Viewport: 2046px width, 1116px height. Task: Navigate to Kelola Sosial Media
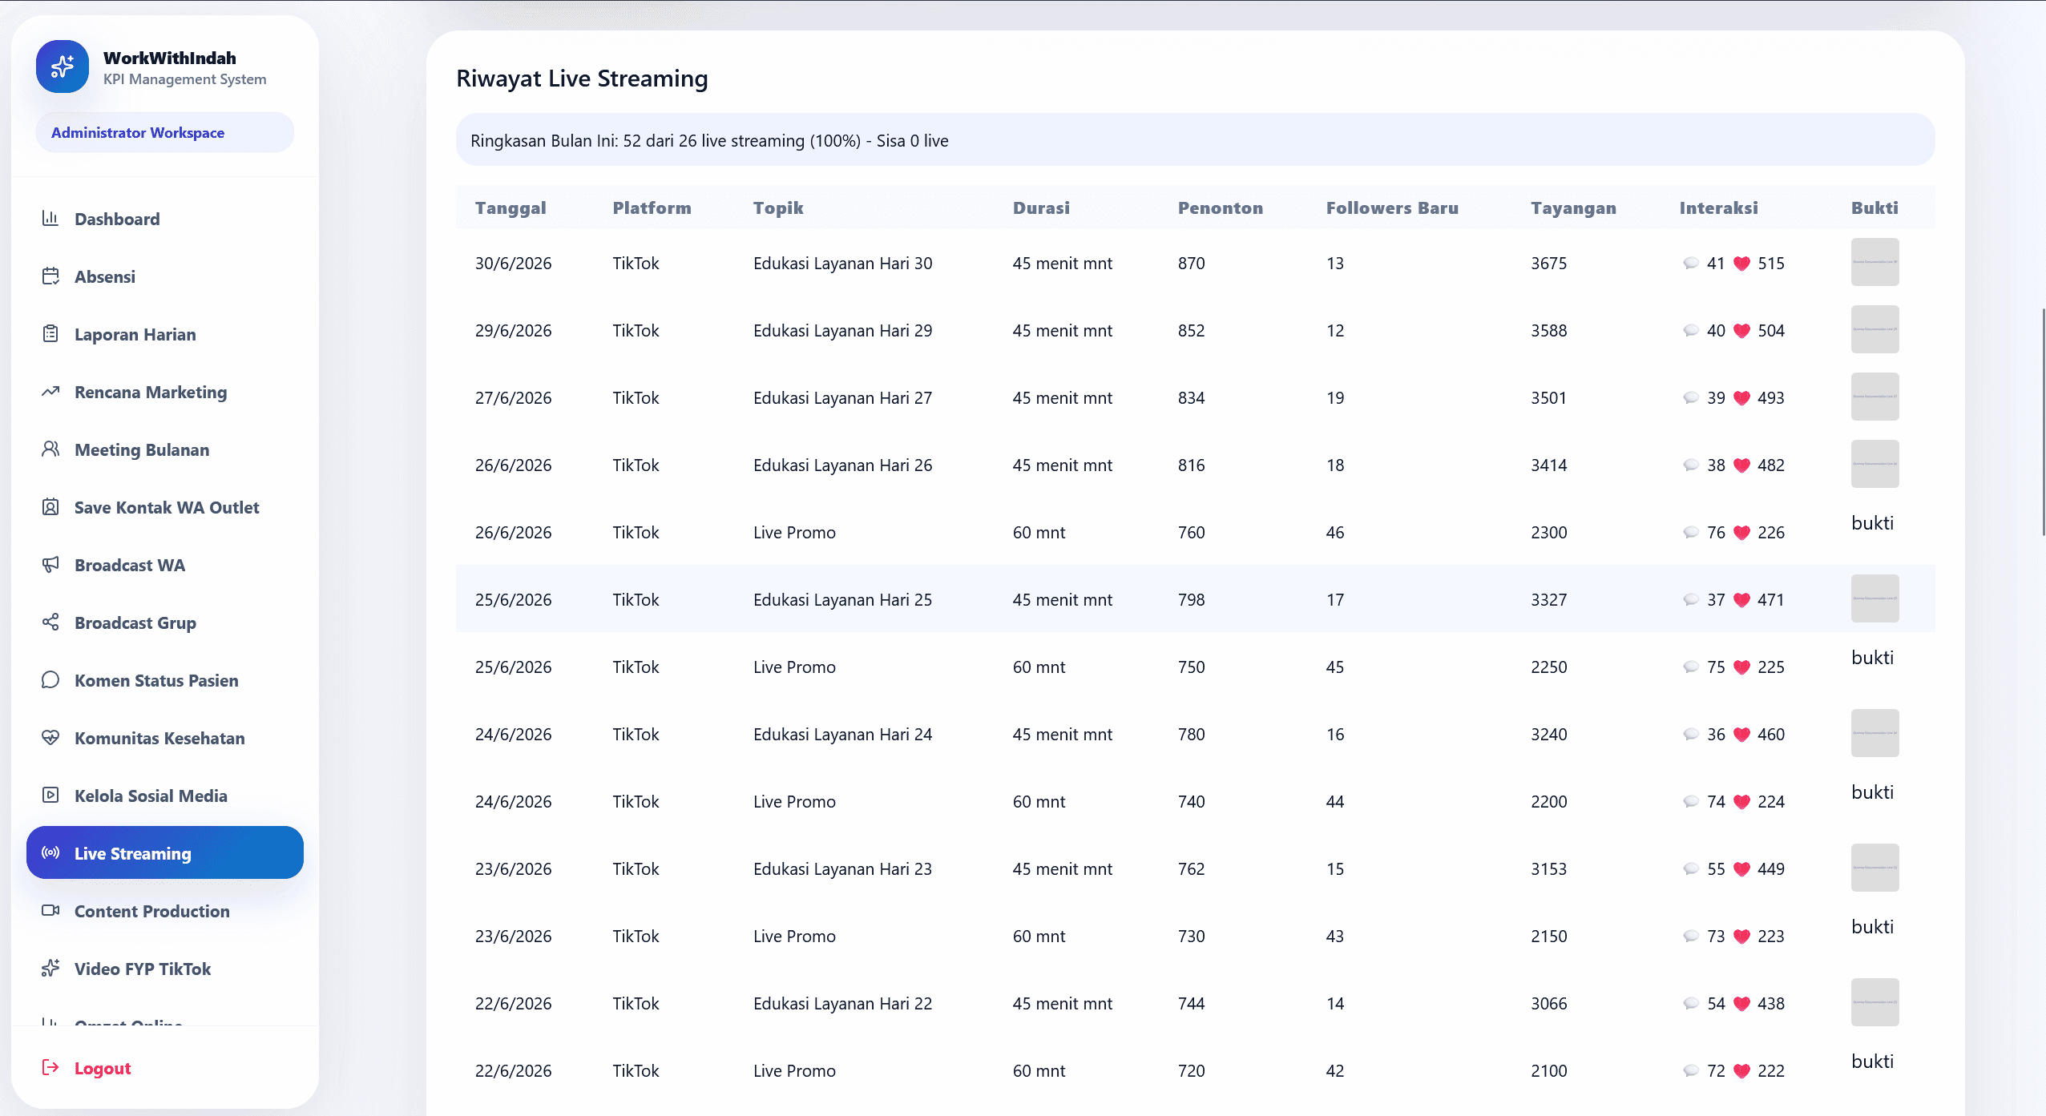click(165, 796)
